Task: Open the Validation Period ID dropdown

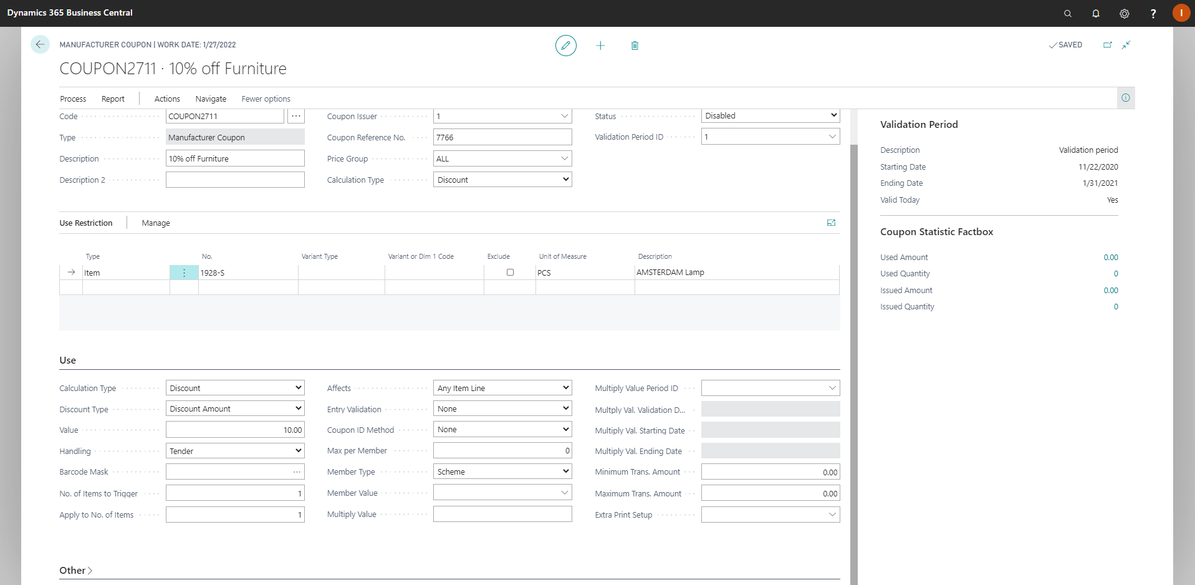Action: 832,137
